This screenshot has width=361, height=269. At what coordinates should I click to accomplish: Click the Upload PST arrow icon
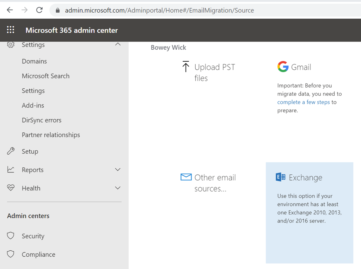coord(185,67)
